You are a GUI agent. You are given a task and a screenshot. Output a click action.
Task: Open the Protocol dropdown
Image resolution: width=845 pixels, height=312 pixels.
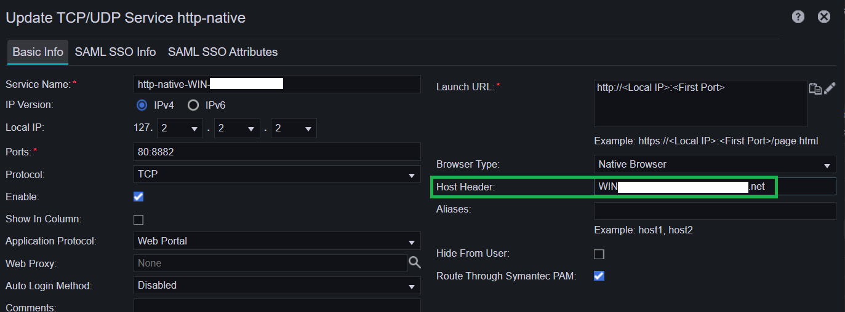coord(277,174)
